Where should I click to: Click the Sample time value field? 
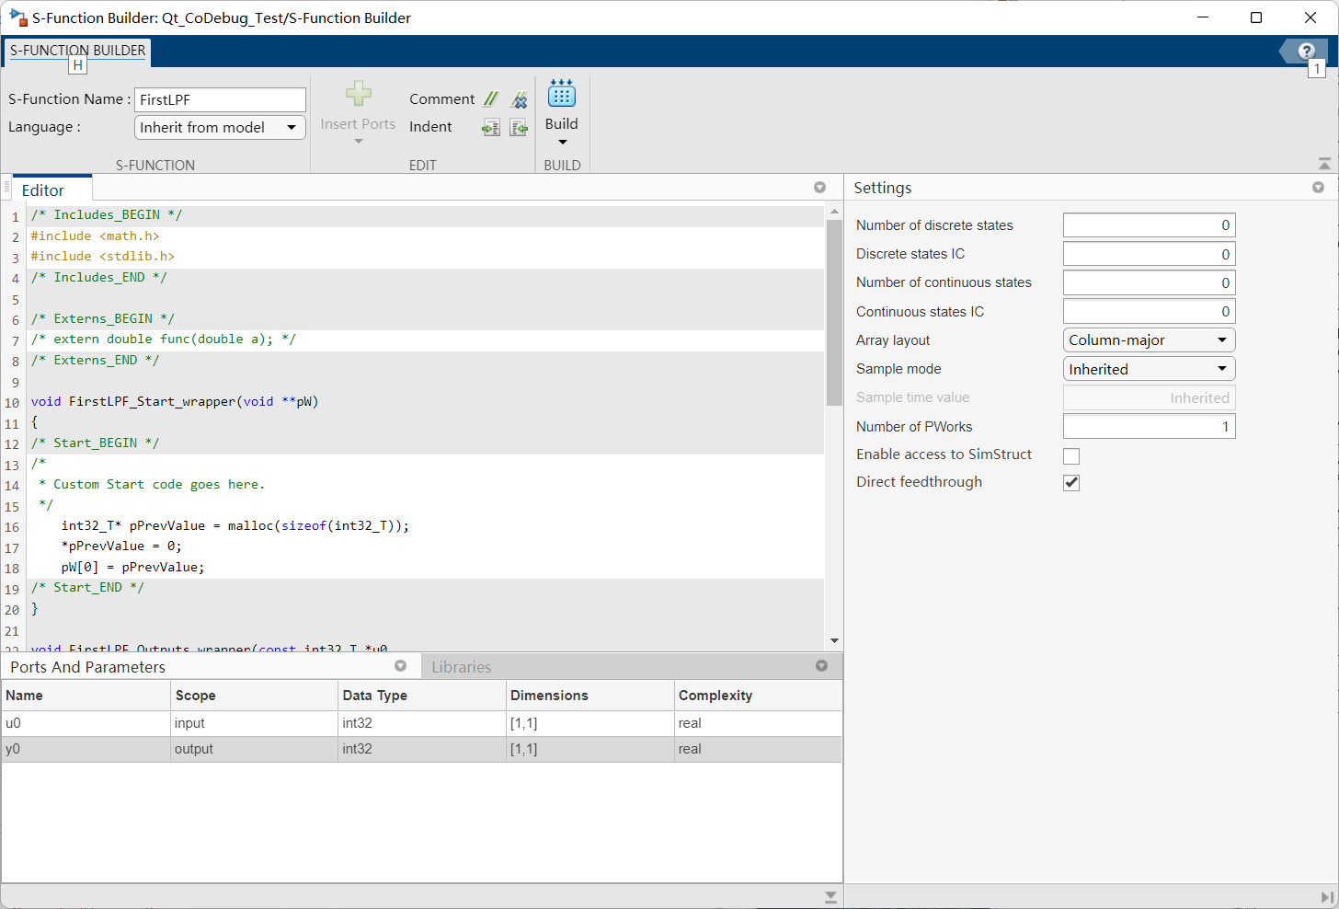click(x=1149, y=397)
